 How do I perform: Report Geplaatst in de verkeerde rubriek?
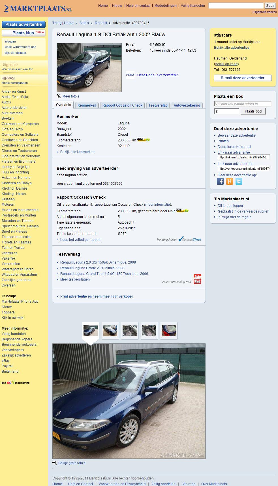coord(243,211)
